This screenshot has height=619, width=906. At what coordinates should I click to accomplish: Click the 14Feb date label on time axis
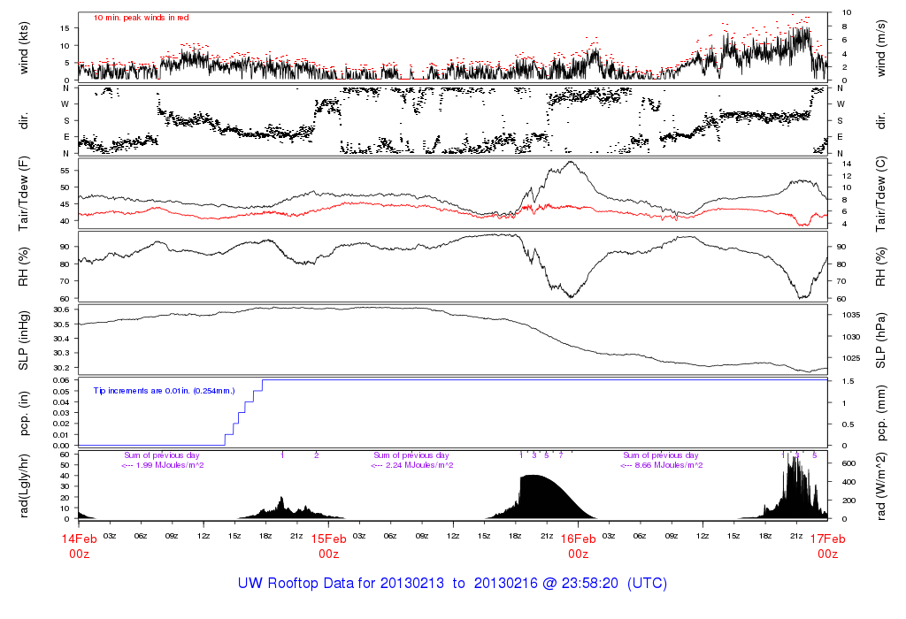pyautogui.click(x=79, y=539)
